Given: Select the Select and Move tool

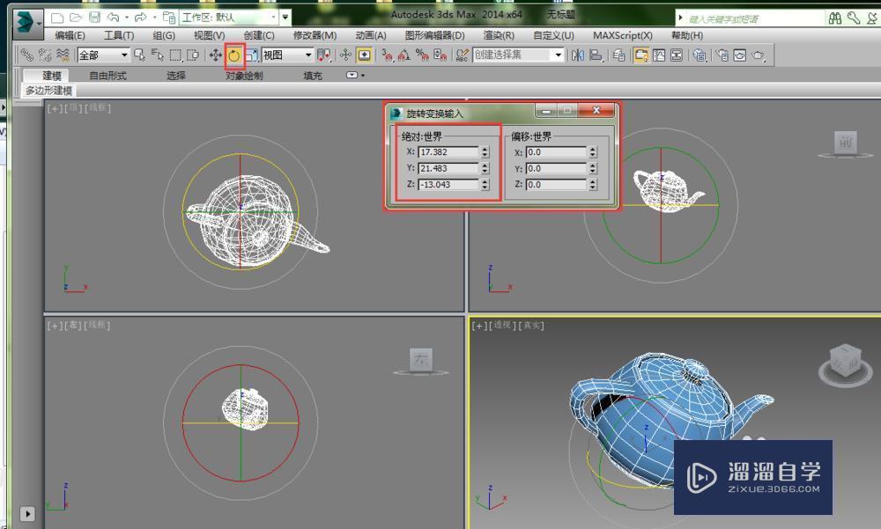Looking at the screenshot, I should point(216,55).
